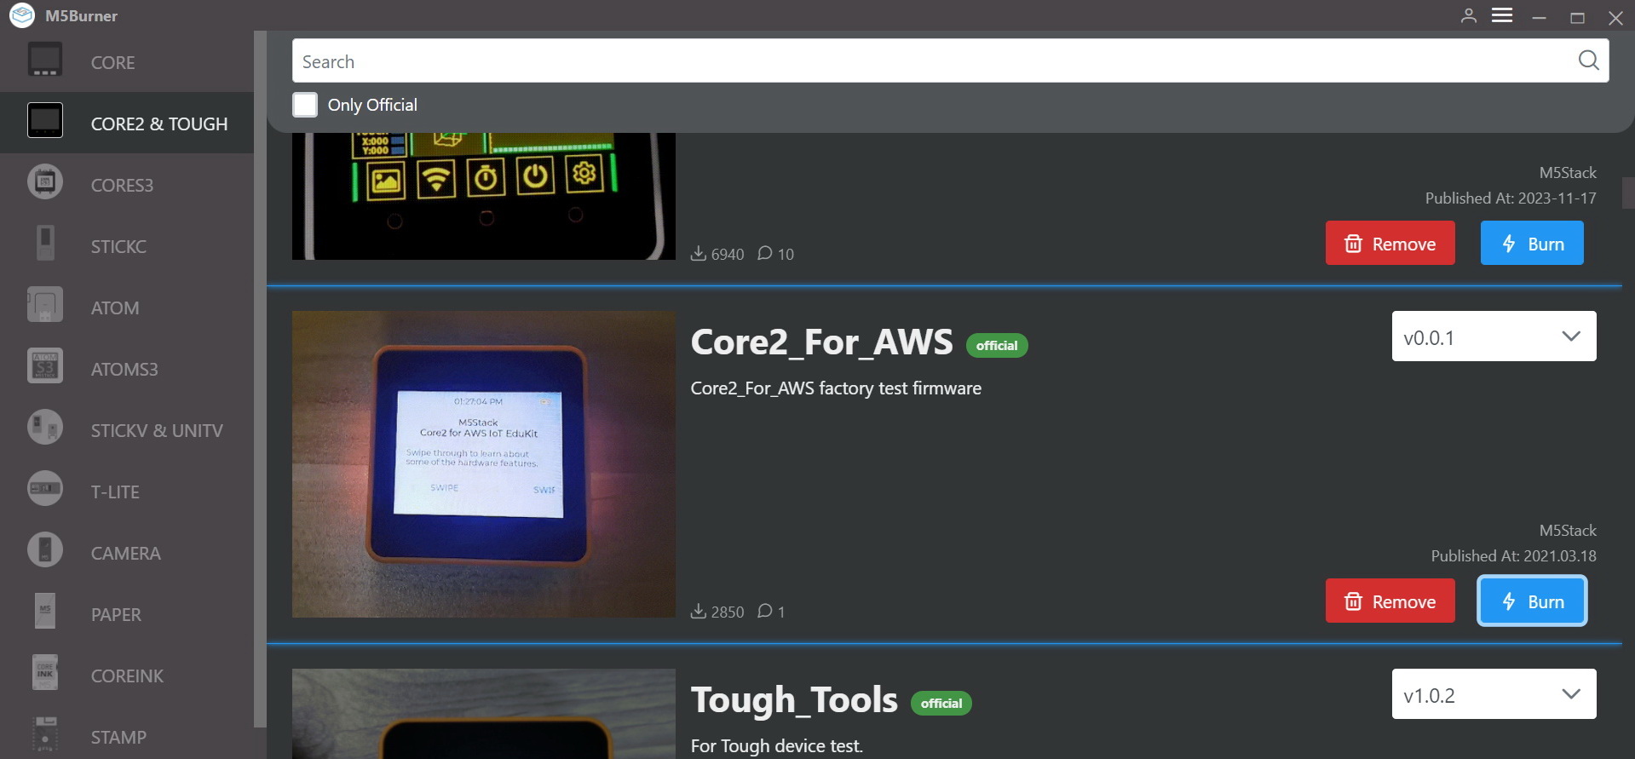Click 'Published At: 2021.03.18' text
The width and height of the screenshot is (1635, 759).
pyautogui.click(x=1513, y=556)
